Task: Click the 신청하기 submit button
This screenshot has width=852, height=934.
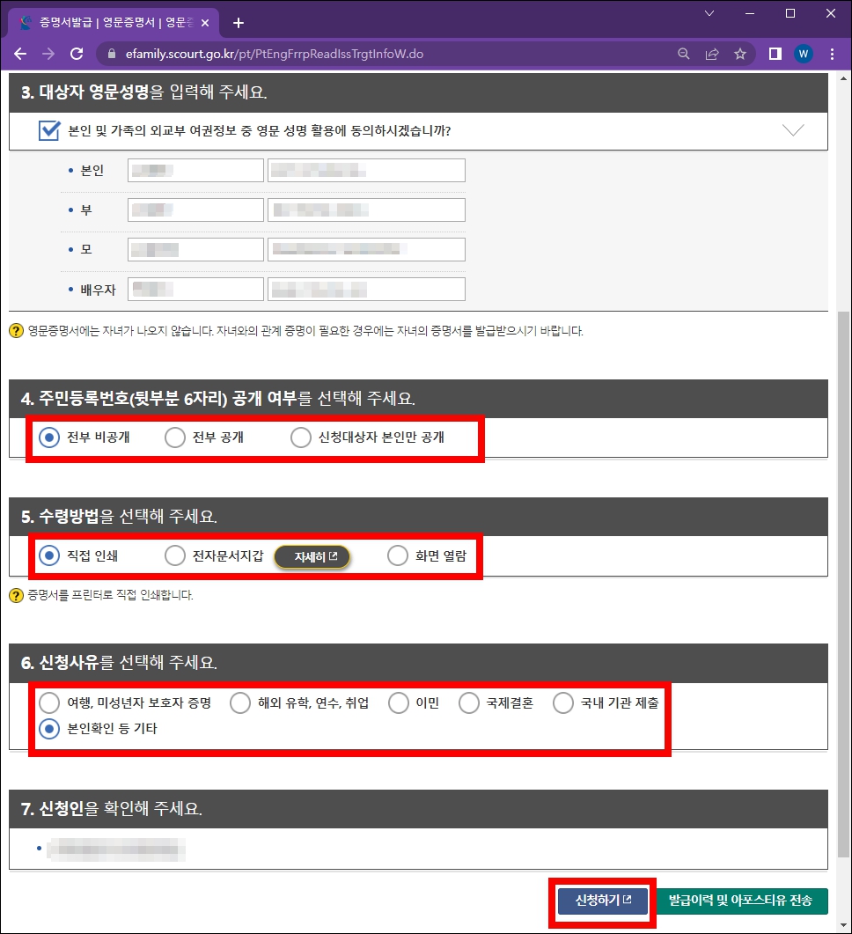Action: 601,901
